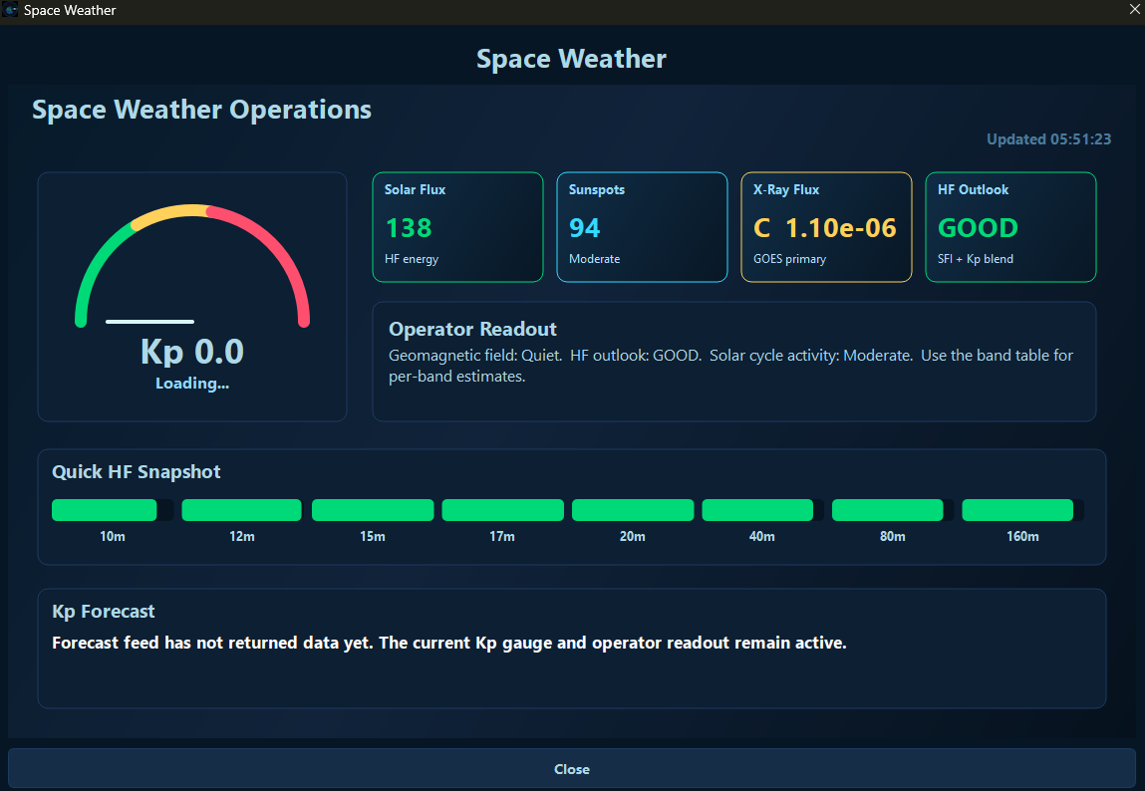Click the 'GOOD' outlook value

tap(978, 228)
